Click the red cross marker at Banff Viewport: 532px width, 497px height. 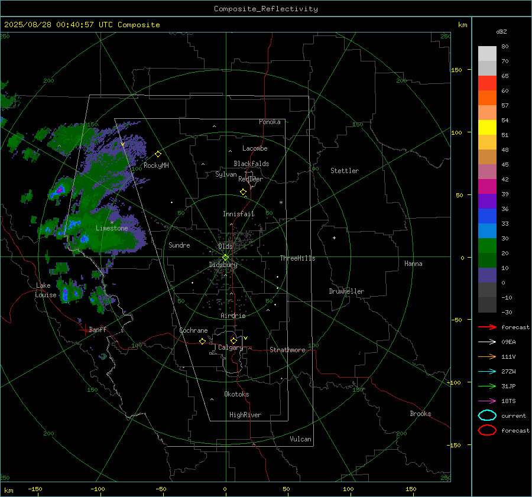[x=85, y=329]
